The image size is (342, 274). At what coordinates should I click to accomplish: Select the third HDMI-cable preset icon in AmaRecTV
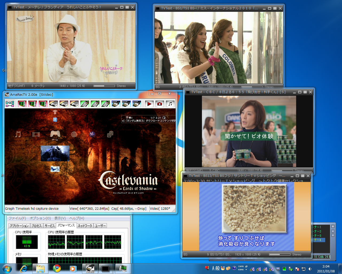click(x=137, y=104)
